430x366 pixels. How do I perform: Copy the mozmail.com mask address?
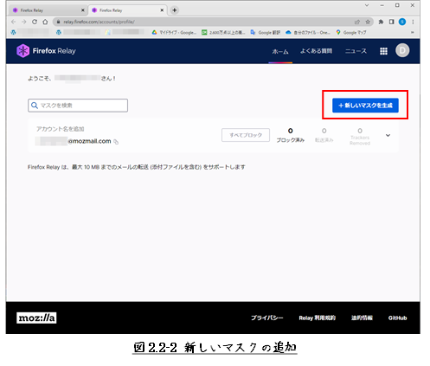coord(116,142)
